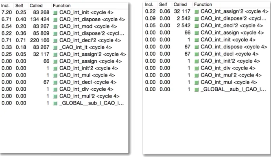271x157 pixels.
Task: Click green icon beside CAO_int_mod
Action: coord(55,26)
